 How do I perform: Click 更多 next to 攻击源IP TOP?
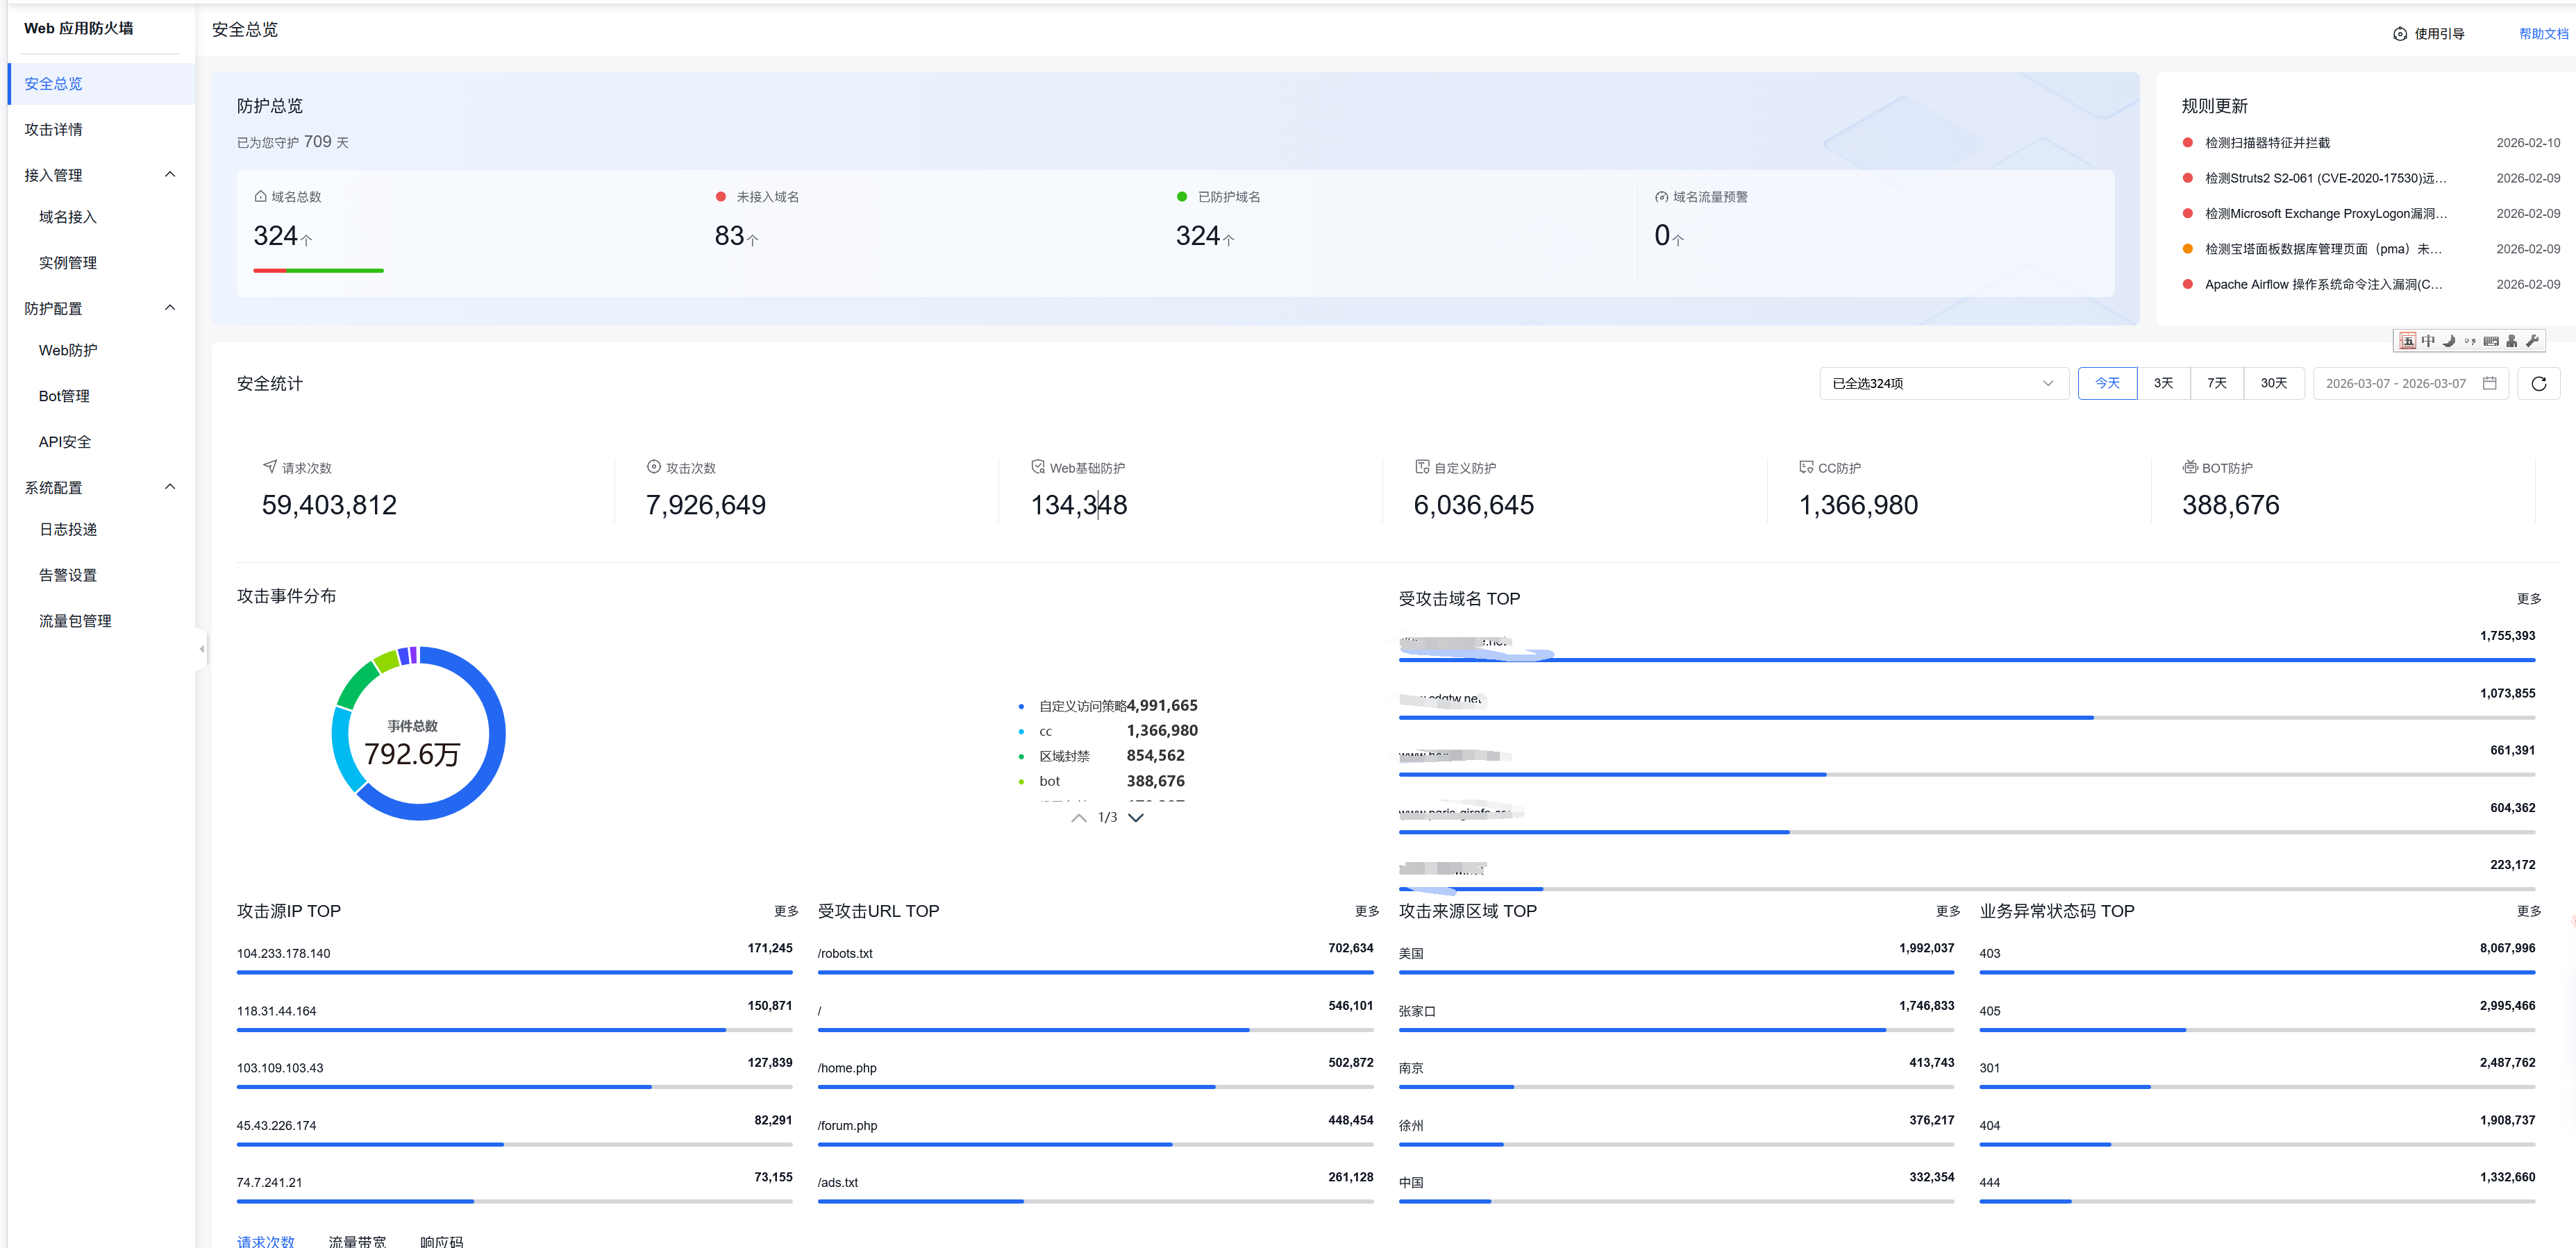(x=785, y=911)
